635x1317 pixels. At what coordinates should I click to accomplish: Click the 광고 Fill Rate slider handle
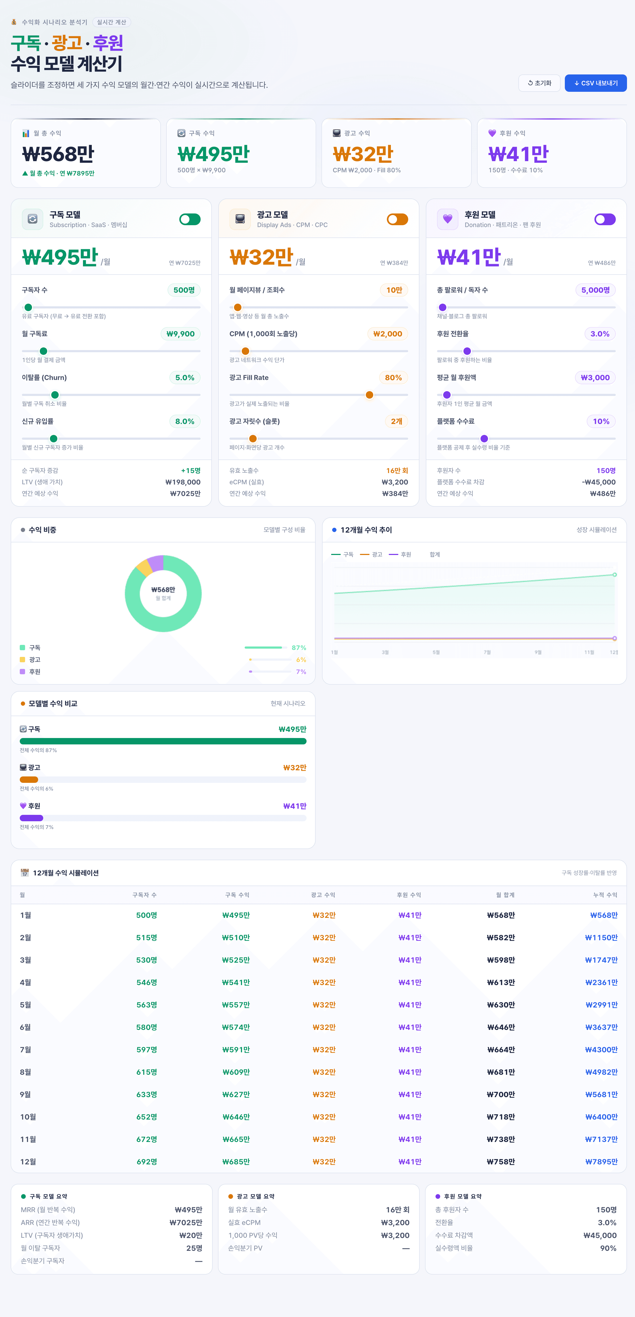click(x=369, y=395)
